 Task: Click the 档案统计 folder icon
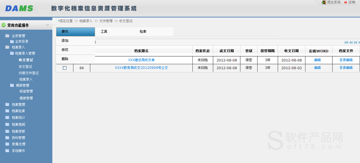point(7,118)
